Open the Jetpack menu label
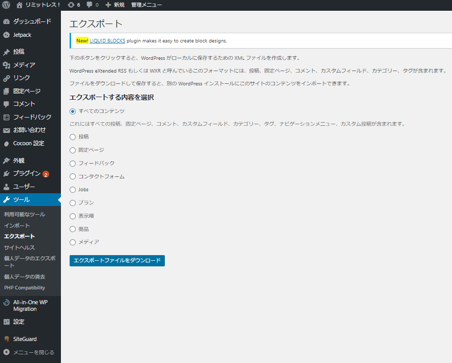This screenshot has height=363, width=452. coord(22,35)
